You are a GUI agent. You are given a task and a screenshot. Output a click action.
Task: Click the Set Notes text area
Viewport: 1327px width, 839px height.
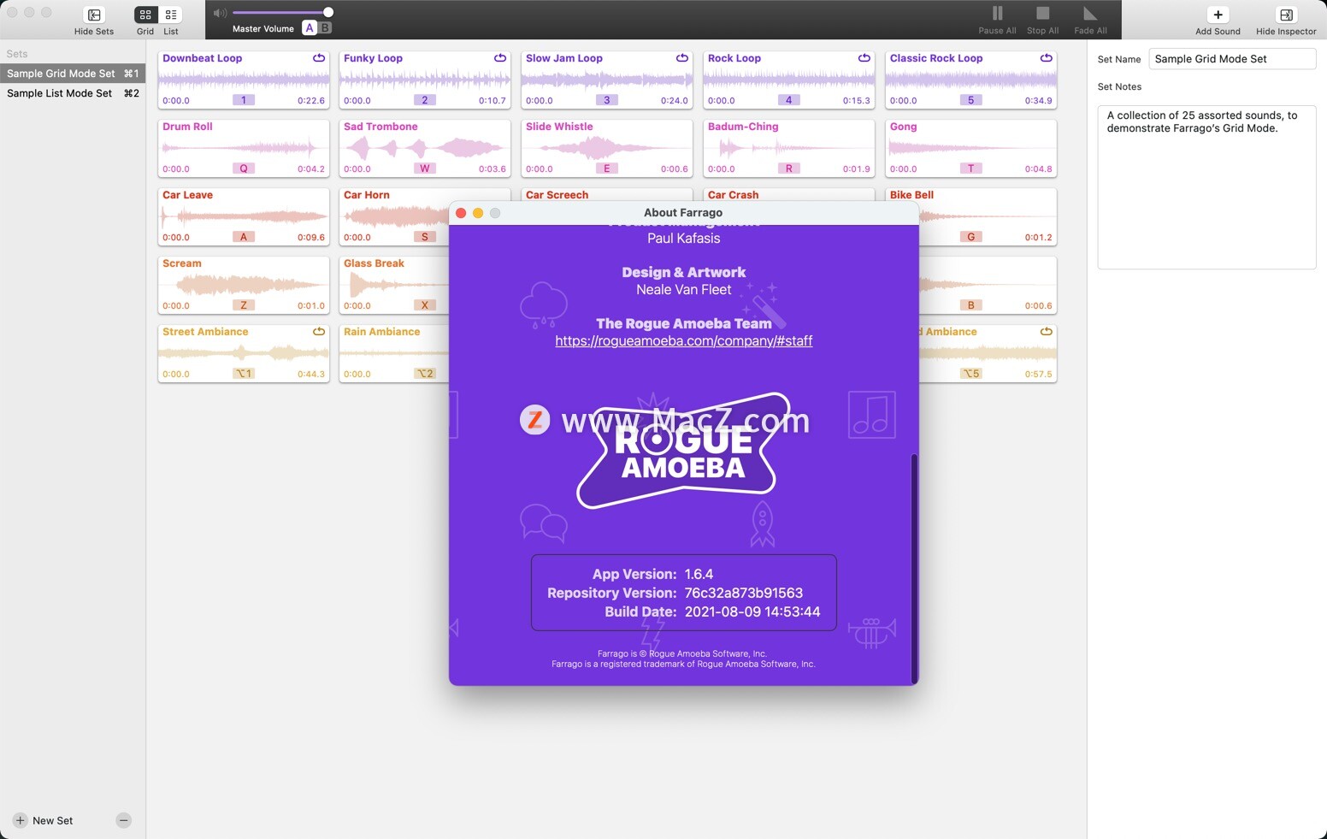pyautogui.click(x=1206, y=187)
